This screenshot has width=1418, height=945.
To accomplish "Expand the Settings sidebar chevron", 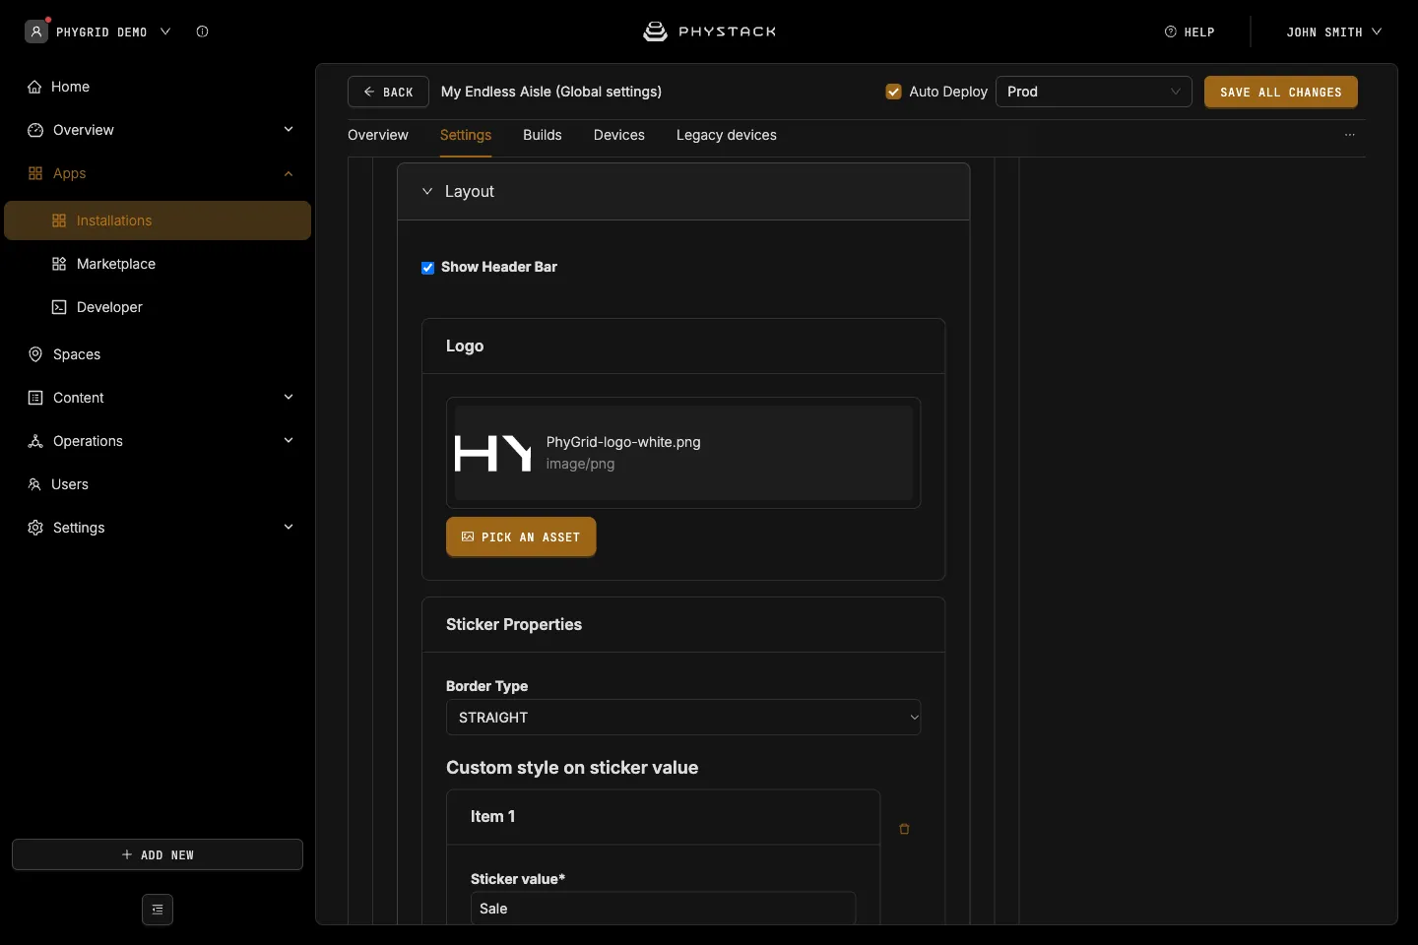I will coord(289,527).
